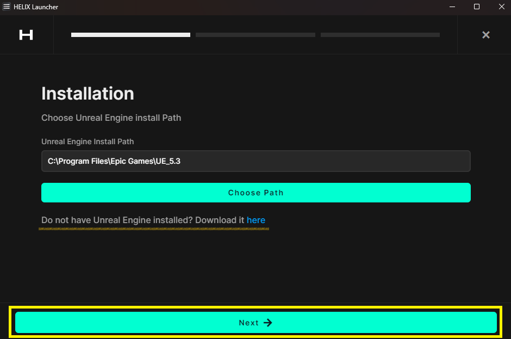Open the hamburger menu in title bar
The width and height of the screenshot is (511, 339).
tap(7, 7)
